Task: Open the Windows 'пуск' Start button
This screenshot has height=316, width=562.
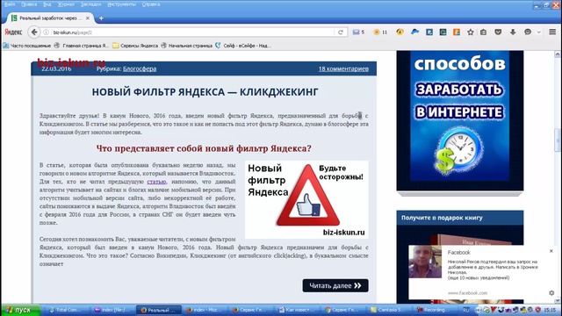Action: [x=20, y=310]
